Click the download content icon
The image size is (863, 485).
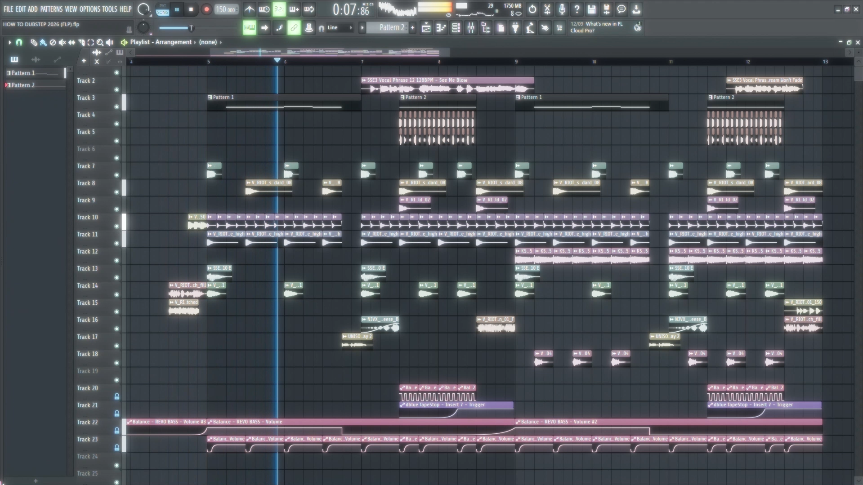[636, 9]
